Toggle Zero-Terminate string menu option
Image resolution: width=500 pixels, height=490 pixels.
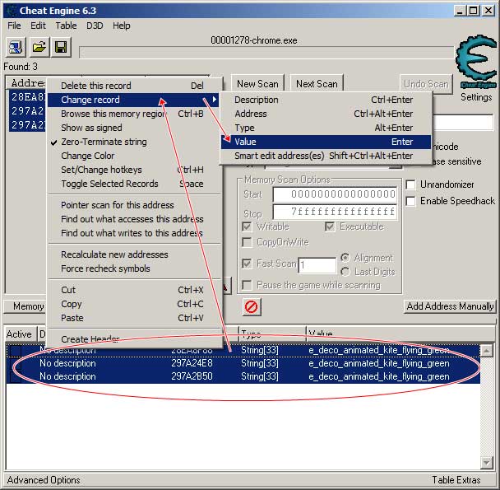tap(134, 142)
